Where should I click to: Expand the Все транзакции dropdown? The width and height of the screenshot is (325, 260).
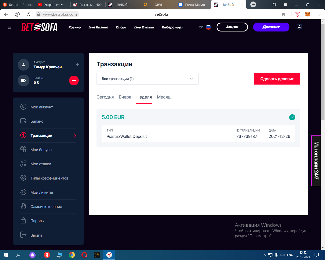[x=148, y=79]
